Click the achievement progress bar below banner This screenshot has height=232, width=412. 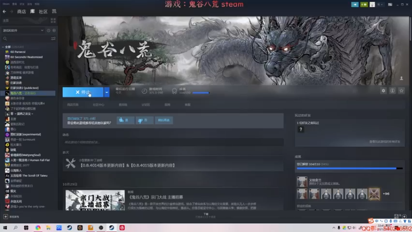pos(201,93)
